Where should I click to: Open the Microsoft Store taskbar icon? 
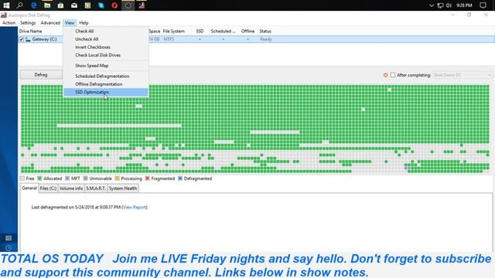click(60, 5)
